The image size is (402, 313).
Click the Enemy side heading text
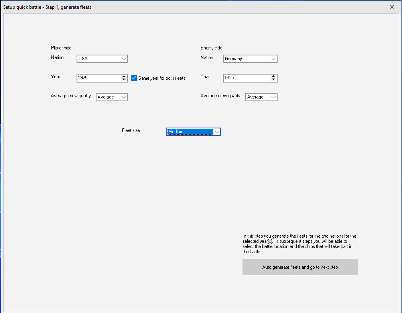click(211, 48)
